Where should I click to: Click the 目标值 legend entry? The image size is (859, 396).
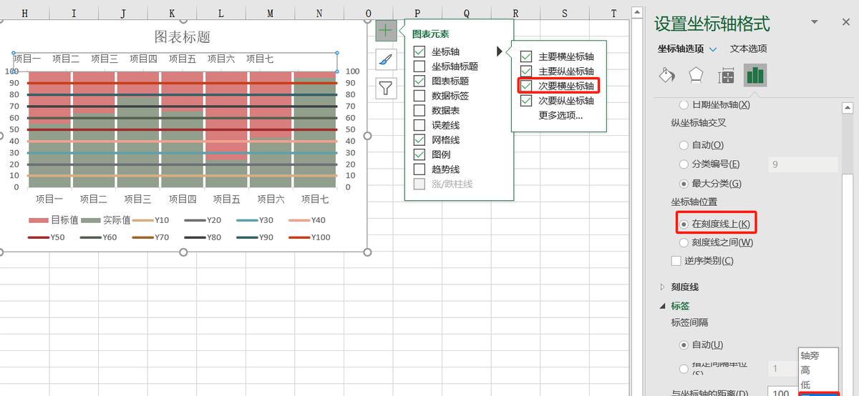coord(54,219)
